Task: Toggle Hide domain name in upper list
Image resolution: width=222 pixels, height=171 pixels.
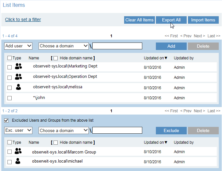Action: click(56, 58)
